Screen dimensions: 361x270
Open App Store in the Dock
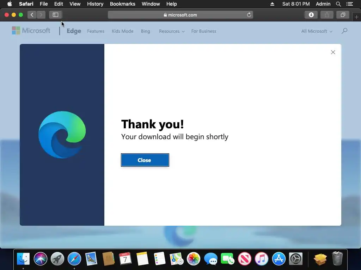click(279, 259)
